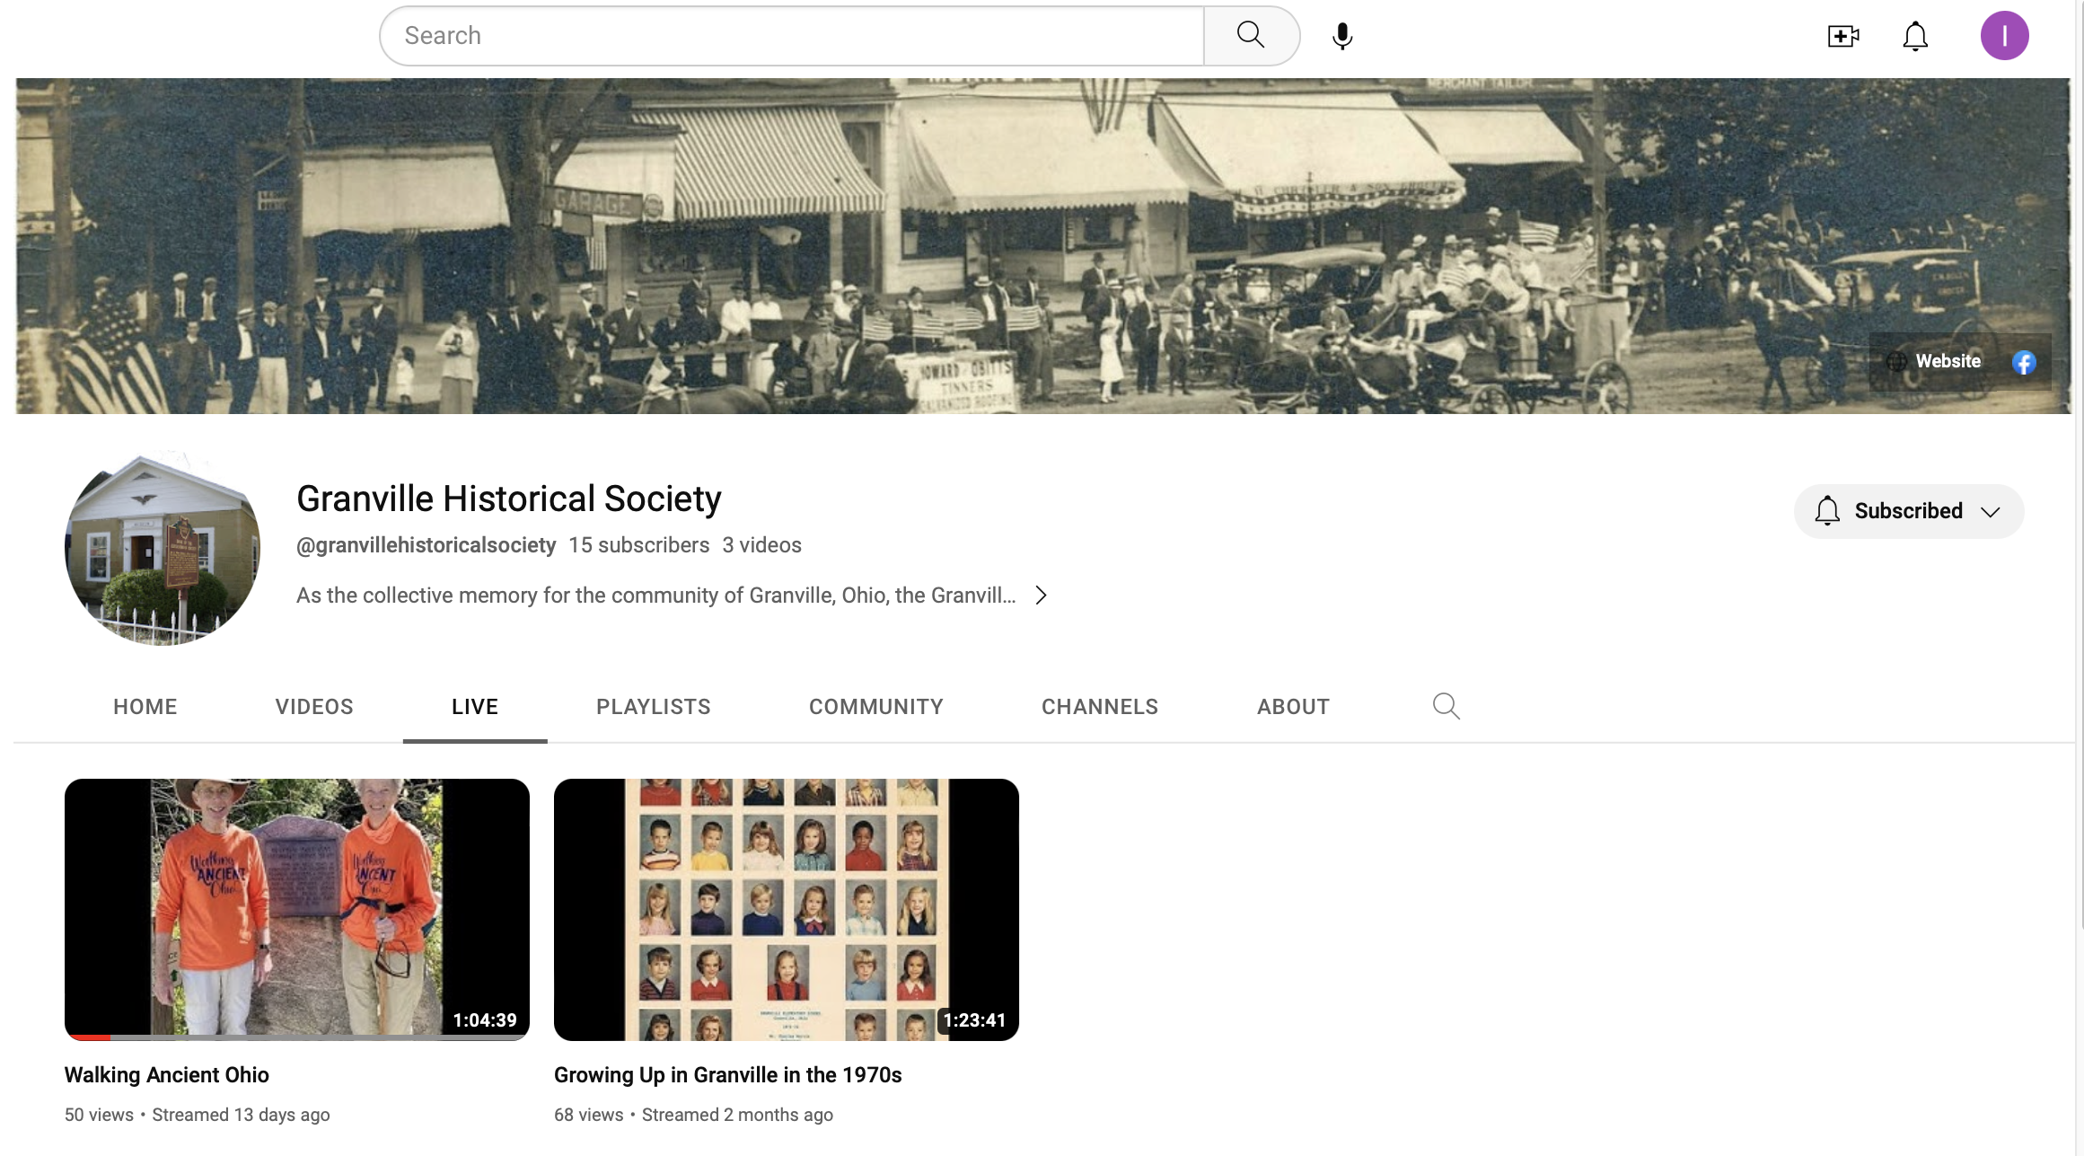Activate voice search microphone icon
Screen dimensions: 2084x1156
tap(1342, 36)
